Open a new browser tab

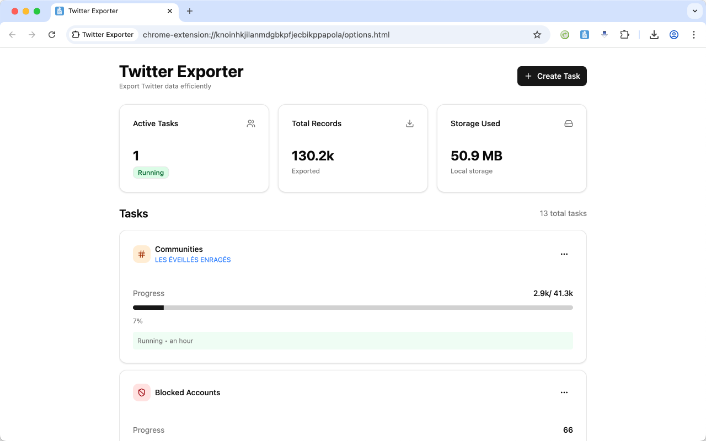[x=190, y=11]
